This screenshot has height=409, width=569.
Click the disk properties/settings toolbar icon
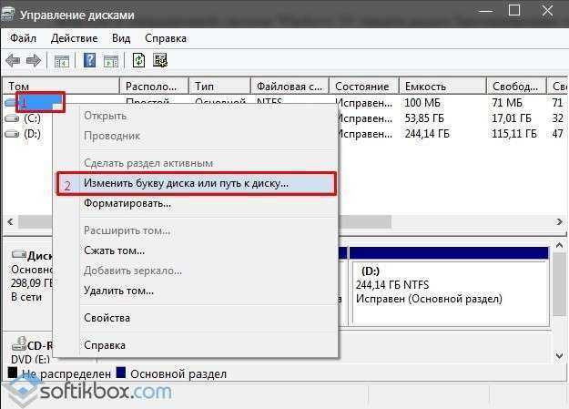pyautogui.click(x=161, y=61)
